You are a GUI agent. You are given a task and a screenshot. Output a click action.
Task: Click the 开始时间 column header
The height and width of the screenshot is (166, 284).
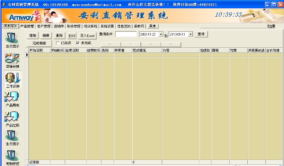tap(57, 50)
